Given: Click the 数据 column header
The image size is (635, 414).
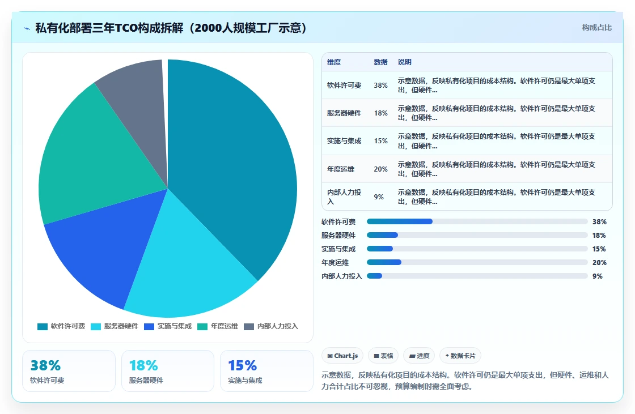Looking at the screenshot, I should [380, 62].
